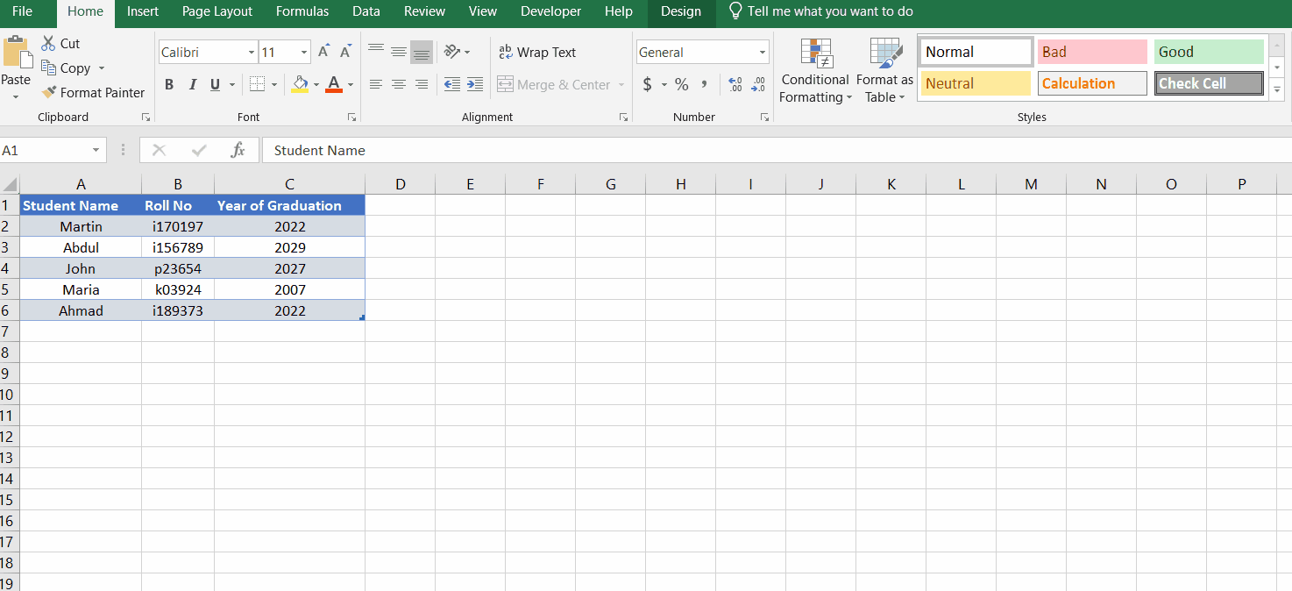
Task: Confirm entry with checkmark icon
Action: click(x=199, y=150)
